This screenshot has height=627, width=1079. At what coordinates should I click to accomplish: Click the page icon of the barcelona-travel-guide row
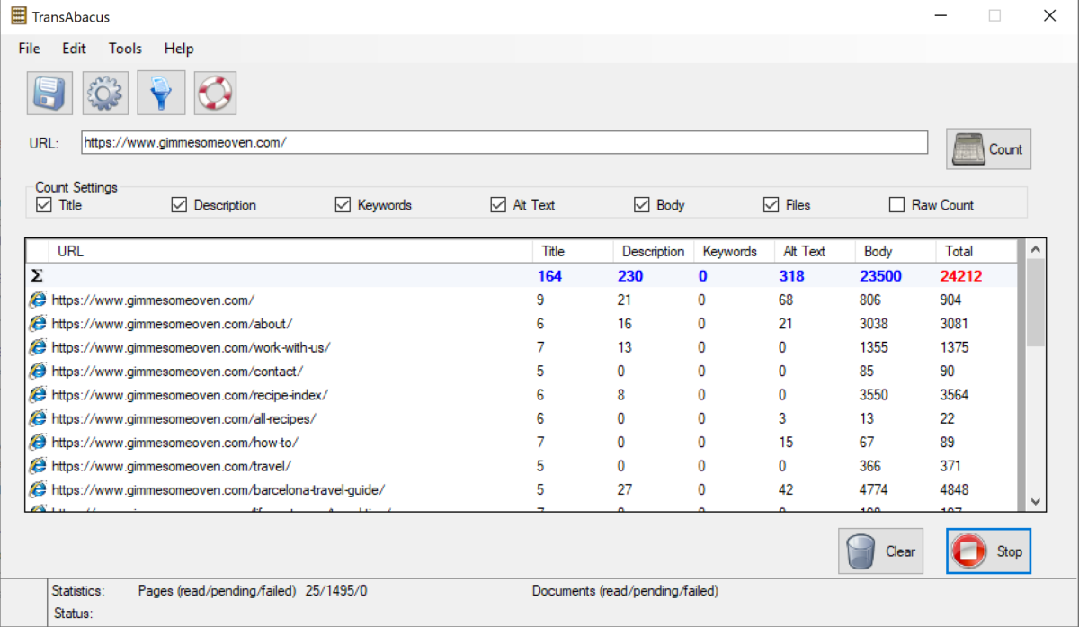38,490
